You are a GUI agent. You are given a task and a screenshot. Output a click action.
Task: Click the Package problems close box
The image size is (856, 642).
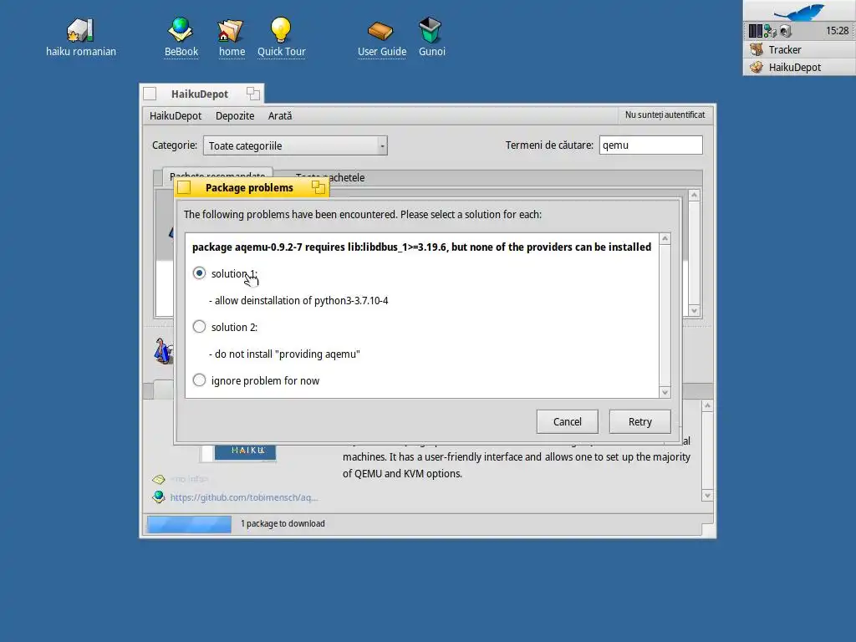click(x=184, y=188)
